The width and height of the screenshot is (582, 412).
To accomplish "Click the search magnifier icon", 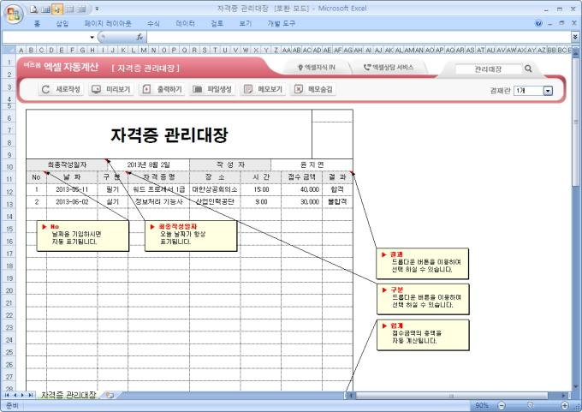I will 528,69.
